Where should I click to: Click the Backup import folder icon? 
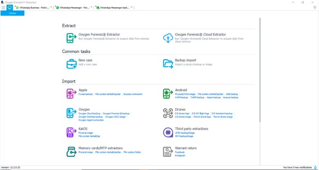pyautogui.click(x=168, y=64)
